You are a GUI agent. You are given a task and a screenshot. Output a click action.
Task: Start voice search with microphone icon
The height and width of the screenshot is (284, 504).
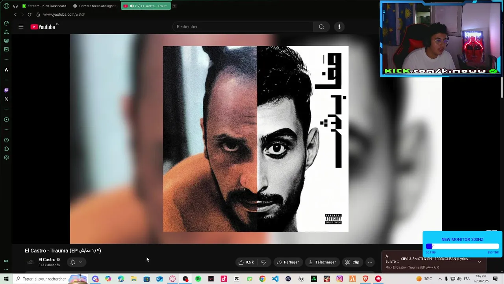pyautogui.click(x=339, y=27)
